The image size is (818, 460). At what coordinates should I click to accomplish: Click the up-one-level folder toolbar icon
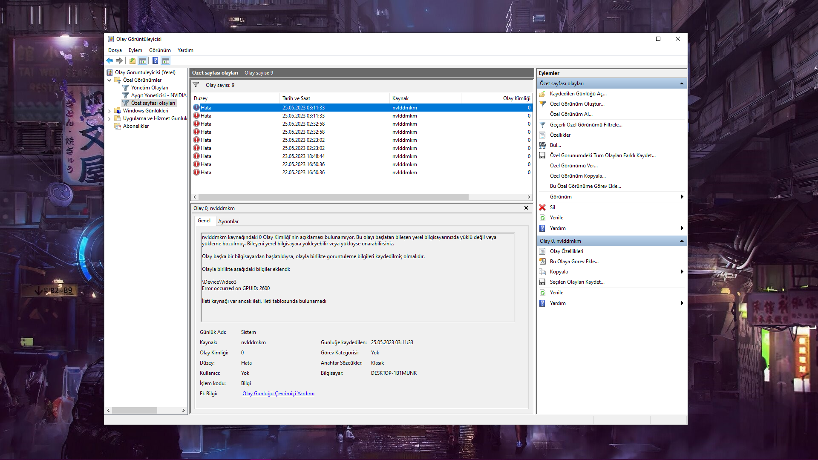(x=132, y=61)
